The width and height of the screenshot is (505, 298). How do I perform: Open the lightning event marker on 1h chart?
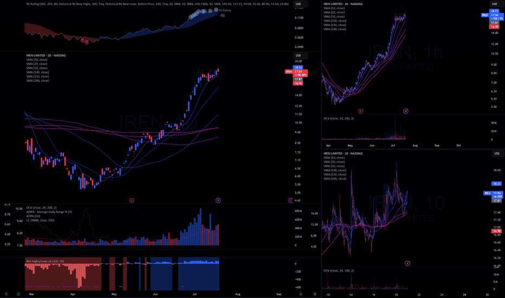[406, 111]
